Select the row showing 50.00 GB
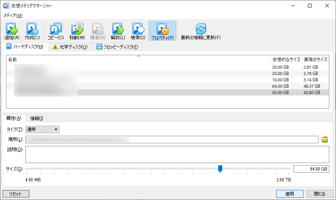Screen dimensions: 336x200 pyautogui.click(x=168, y=93)
